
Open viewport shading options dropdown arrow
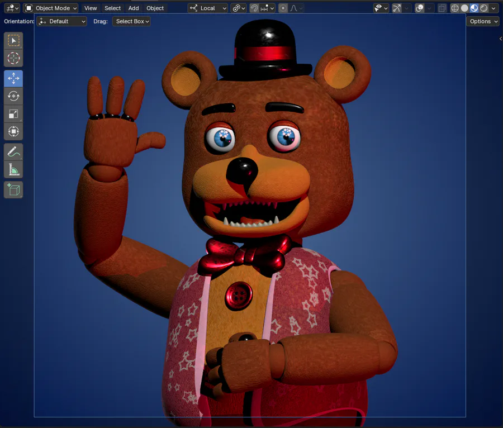click(493, 8)
